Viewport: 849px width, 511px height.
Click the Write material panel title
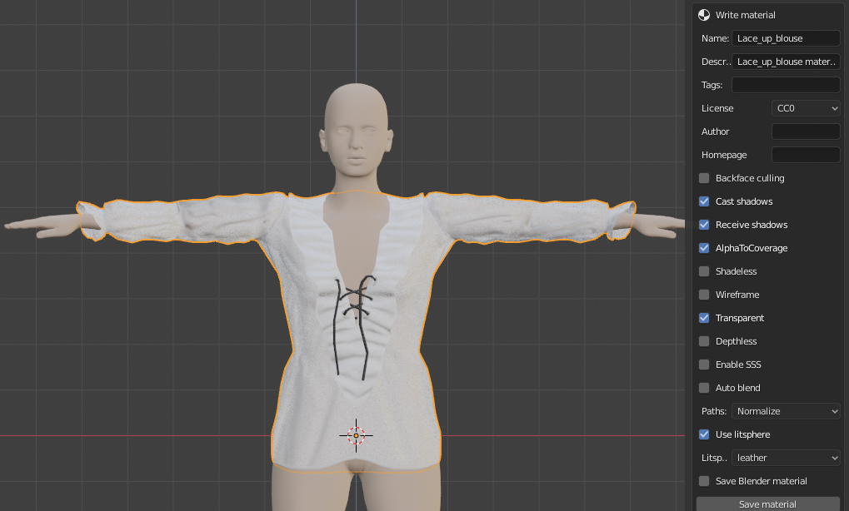tap(745, 15)
